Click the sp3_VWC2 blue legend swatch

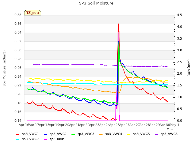coord(46,134)
